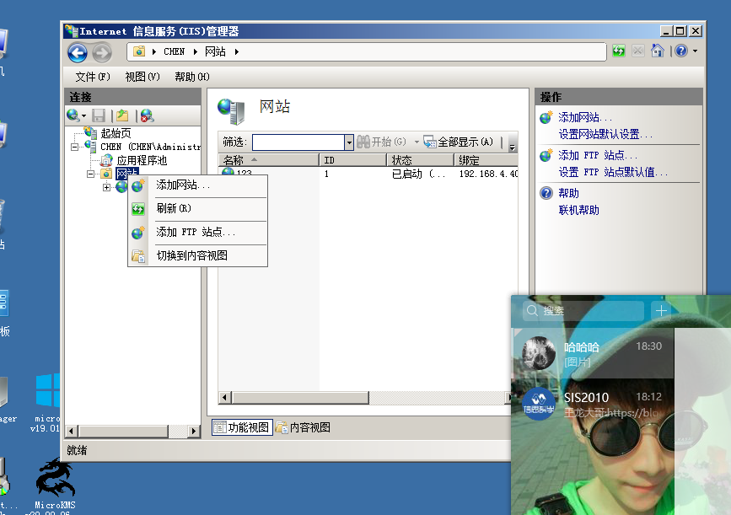Choose 添加网站... from the context menu
The image size is (731, 515).
[x=197, y=185]
